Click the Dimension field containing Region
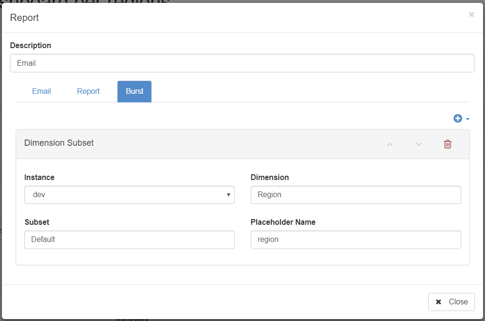This screenshot has height=321, width=485. [356, 195]
